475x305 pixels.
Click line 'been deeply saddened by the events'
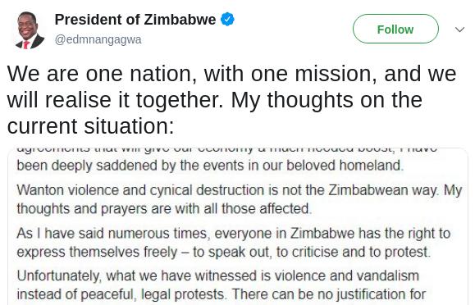tap(210, 166)
